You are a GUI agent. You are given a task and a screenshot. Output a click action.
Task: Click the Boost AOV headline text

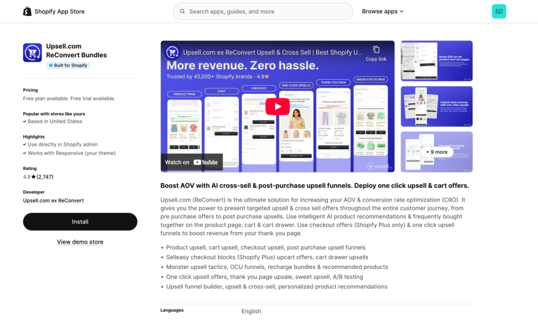tap(315, 185)
